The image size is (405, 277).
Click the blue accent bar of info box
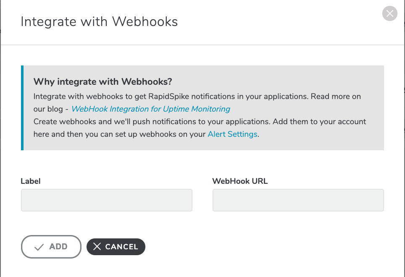coord(22,108)
